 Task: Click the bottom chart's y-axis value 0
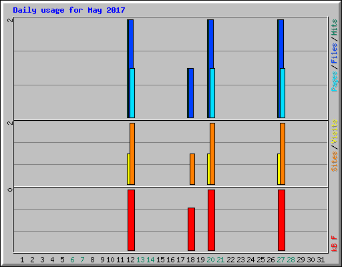(10, 190)
